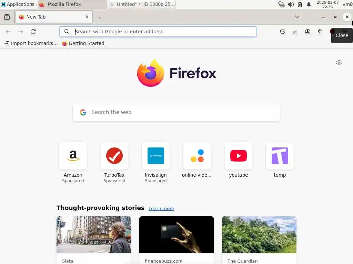The height and width of the screenshot is (264, 353).
Task: Click Learn more beside Thought-provoking stories
Action: pyautogui.click(x=161, y=209)
